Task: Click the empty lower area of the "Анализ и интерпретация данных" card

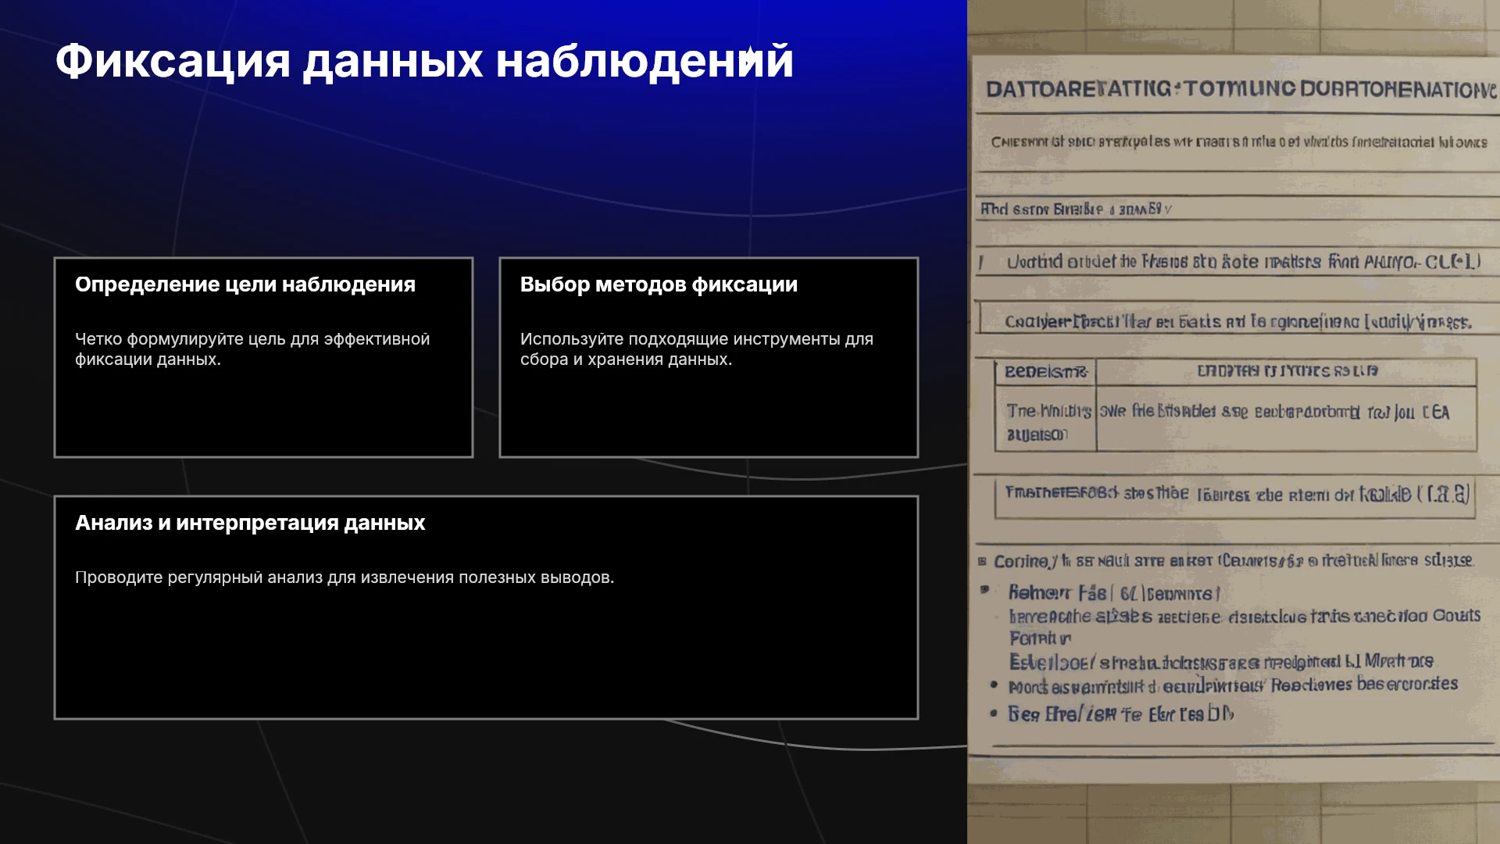Action: tap(486, 656)
